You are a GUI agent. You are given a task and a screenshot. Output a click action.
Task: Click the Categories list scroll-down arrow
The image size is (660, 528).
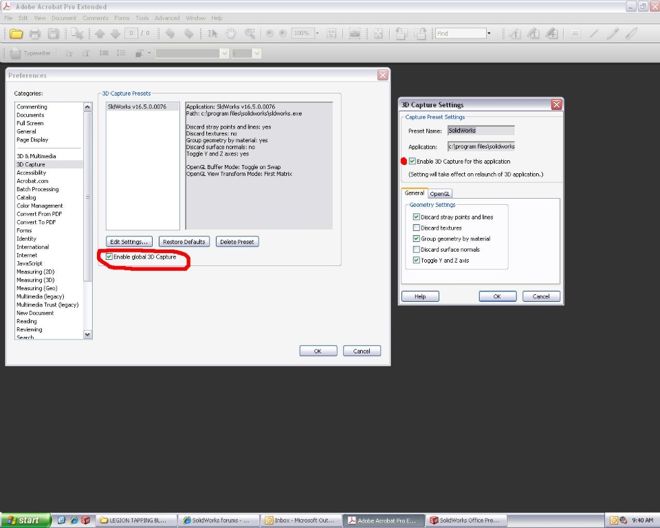click(87, 334)
